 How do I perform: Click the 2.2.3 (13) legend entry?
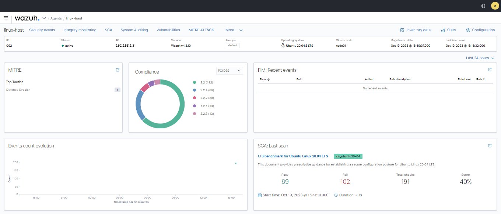pyautogui.click(x=203, y=114)
